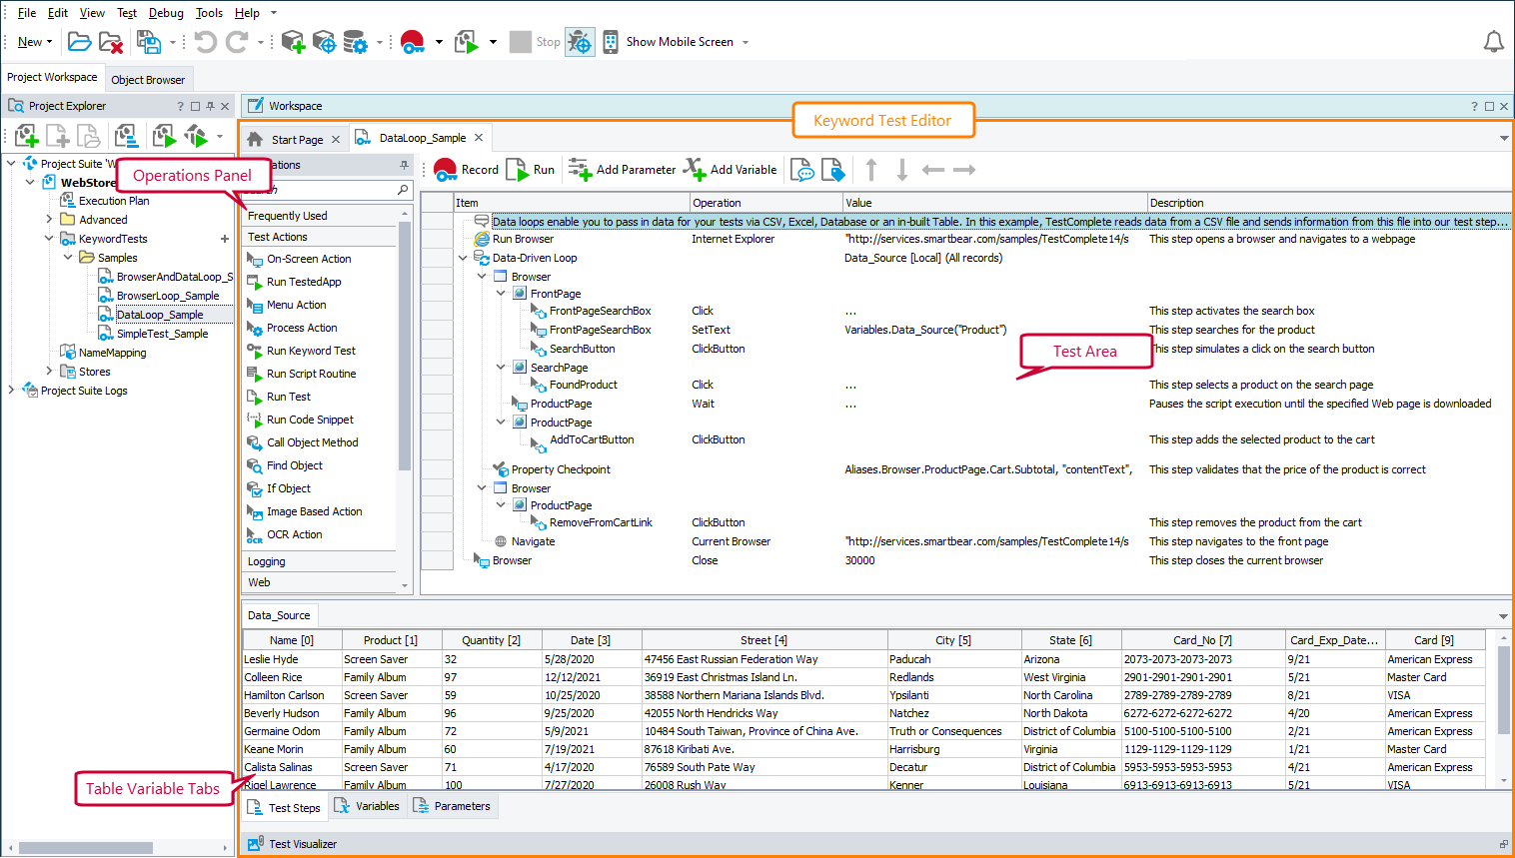Viewport: 1515px width, 858px height.
Task: Toggle Show Mobile Screen view
Action: click(x=611, y=41)
